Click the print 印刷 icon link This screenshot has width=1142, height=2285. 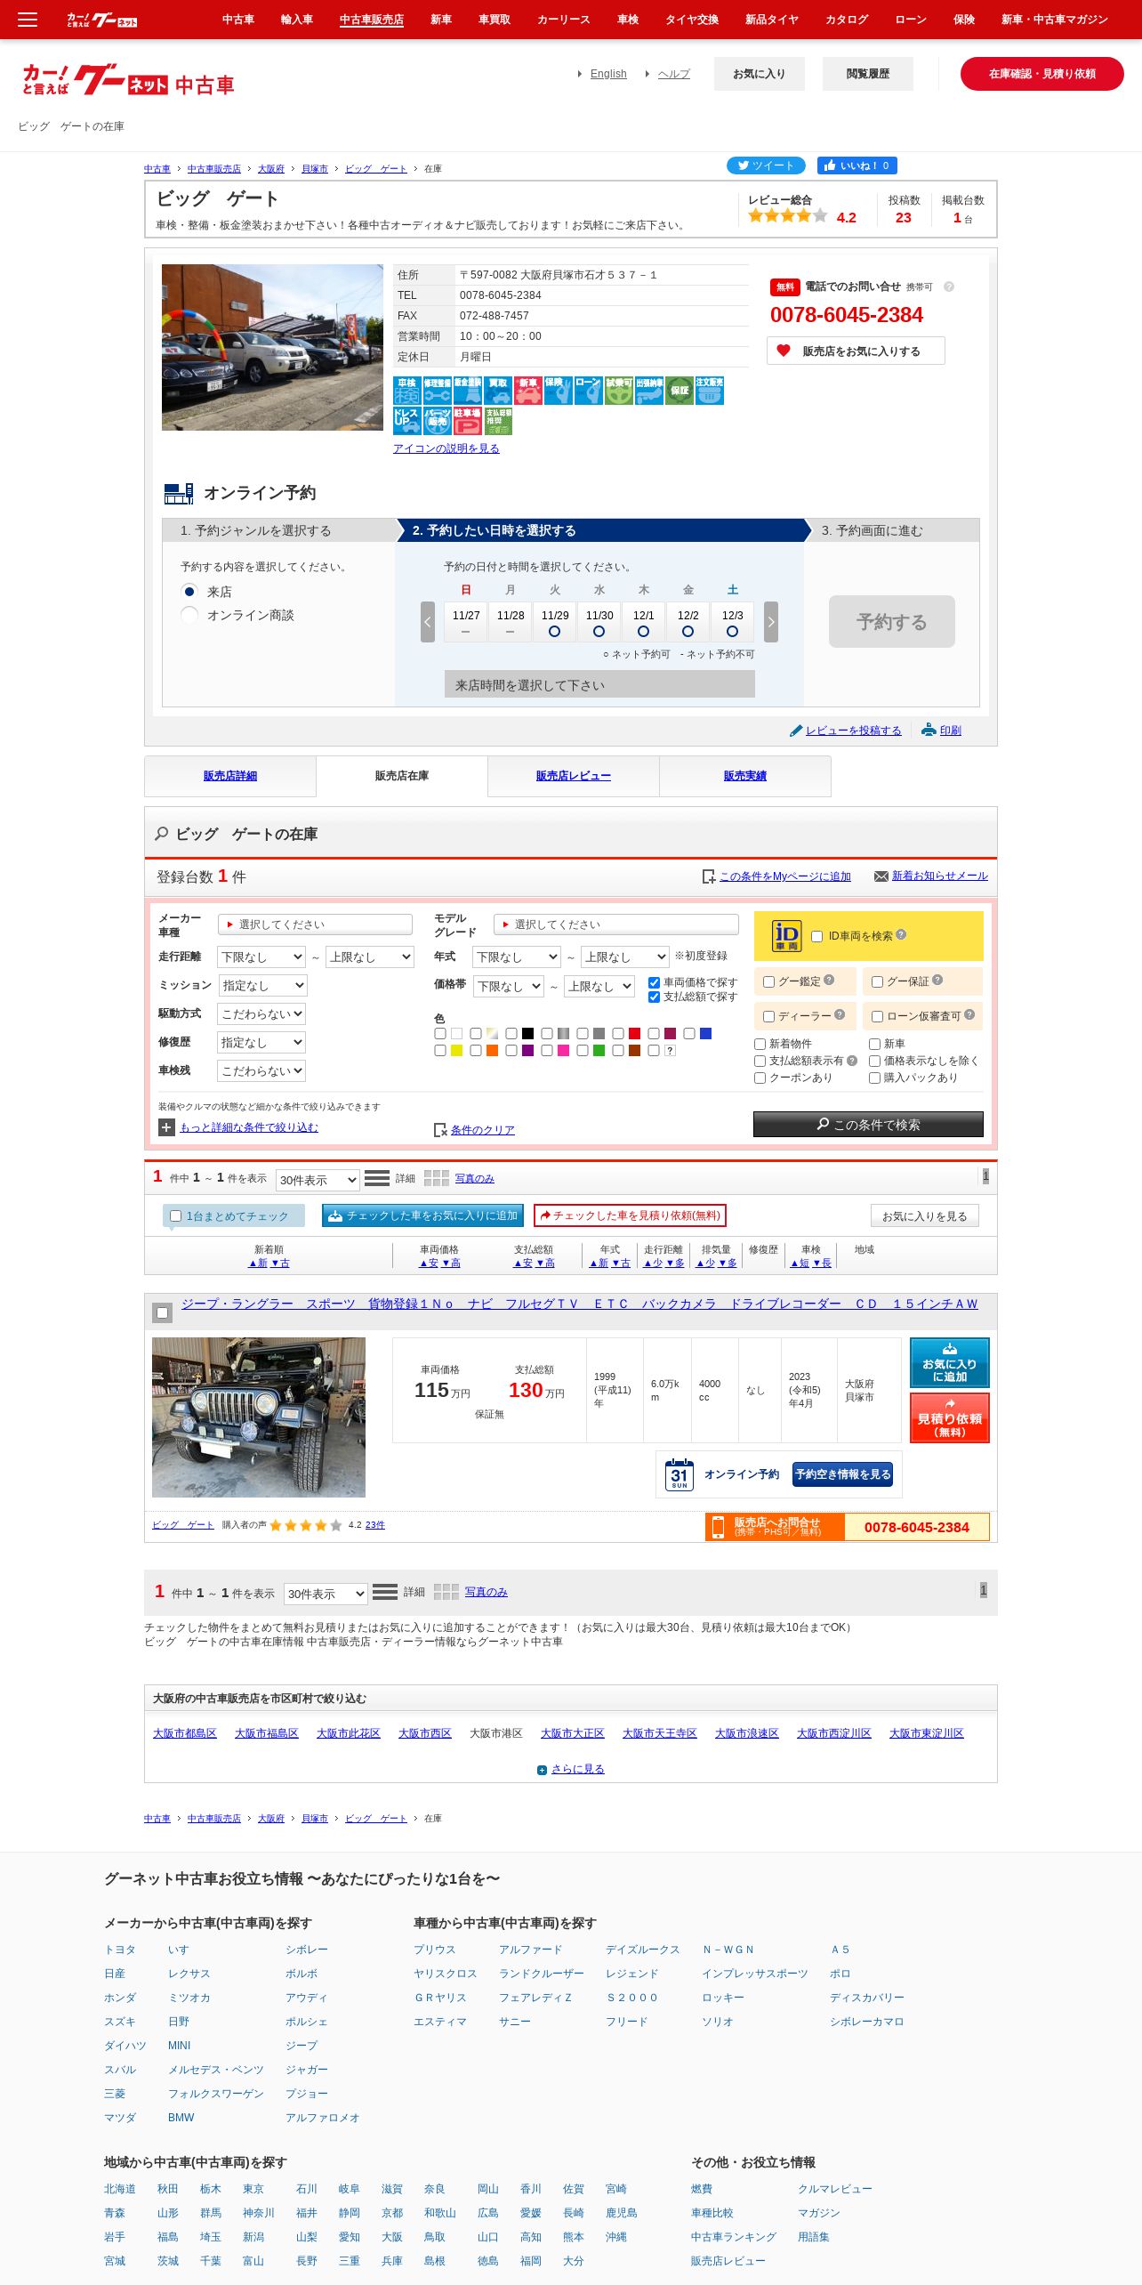point(942,730)
